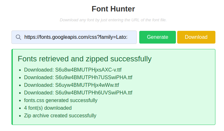Viewport: 224px width, 131px height.
Task: Select the S6u9w4BMUTPHh6UVSwiPHA.ttf download entry
Action: coord(78,93)
